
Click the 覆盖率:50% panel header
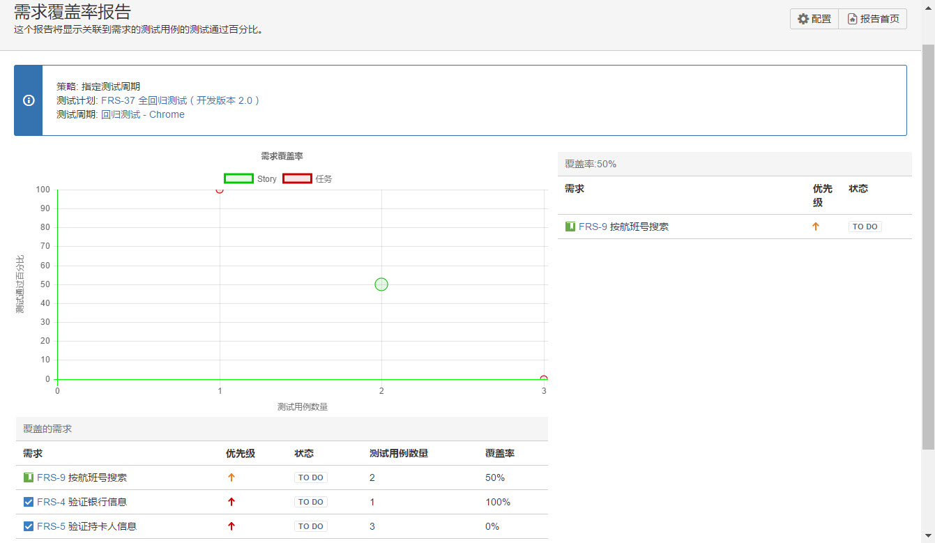[735, 164]
